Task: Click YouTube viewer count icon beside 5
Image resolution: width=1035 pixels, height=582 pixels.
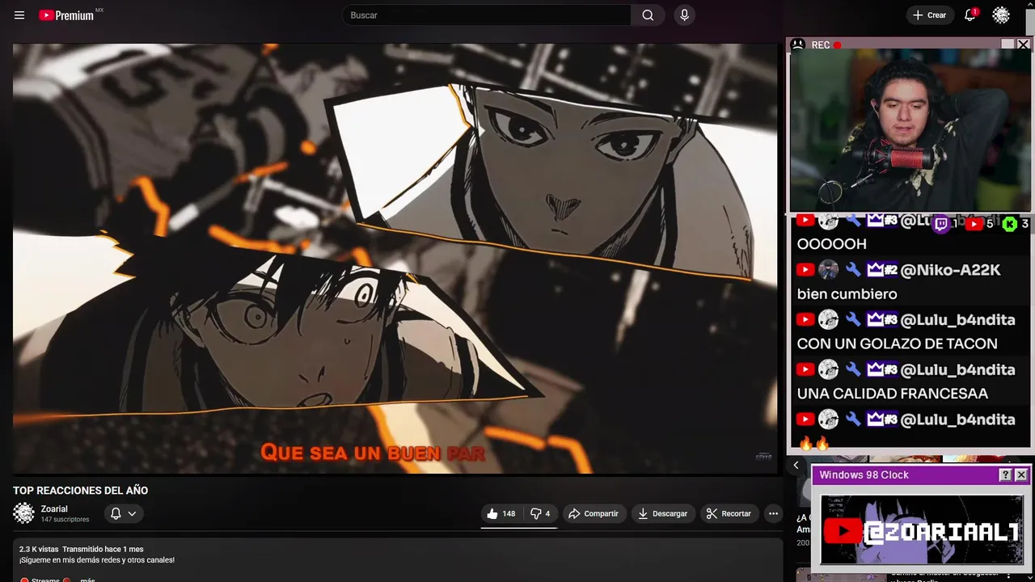Action: 974,224
